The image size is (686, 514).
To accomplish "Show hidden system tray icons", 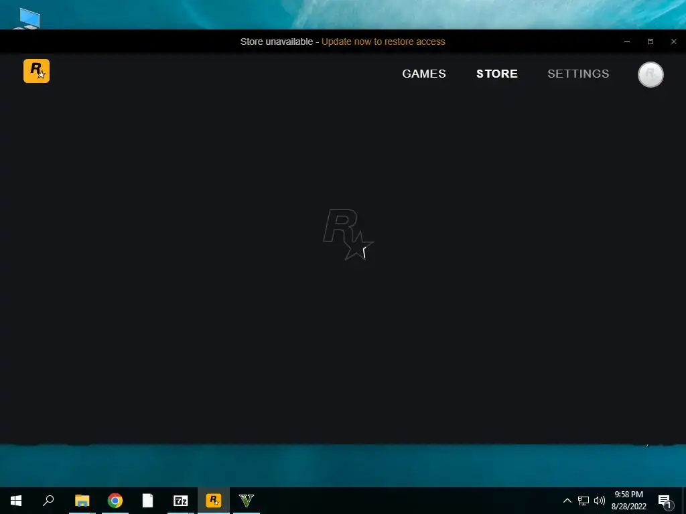I will (x=567, y=501).
